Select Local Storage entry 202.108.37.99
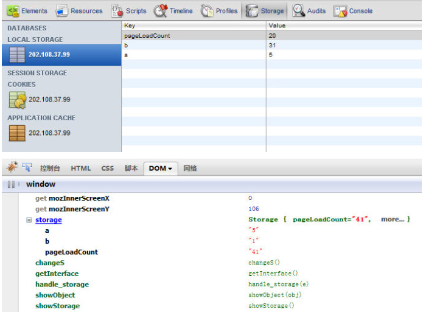This screenshot has height=321, width=423. 61,55
